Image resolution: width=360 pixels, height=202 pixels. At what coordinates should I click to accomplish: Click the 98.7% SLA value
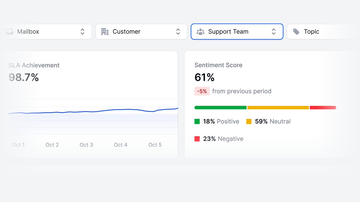tap(24, 78)
